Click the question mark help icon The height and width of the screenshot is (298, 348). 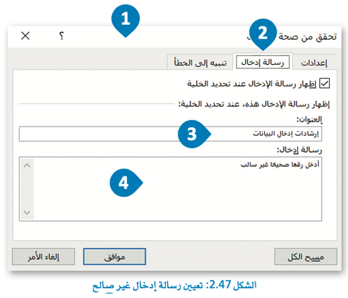point(61,36)
